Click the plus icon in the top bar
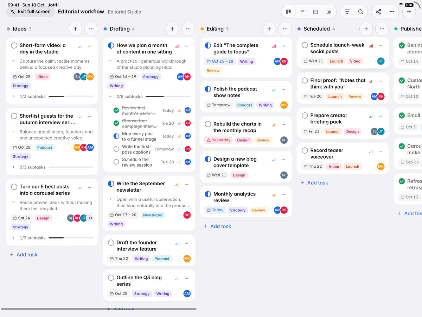422x317 pixels. [409, 12]
